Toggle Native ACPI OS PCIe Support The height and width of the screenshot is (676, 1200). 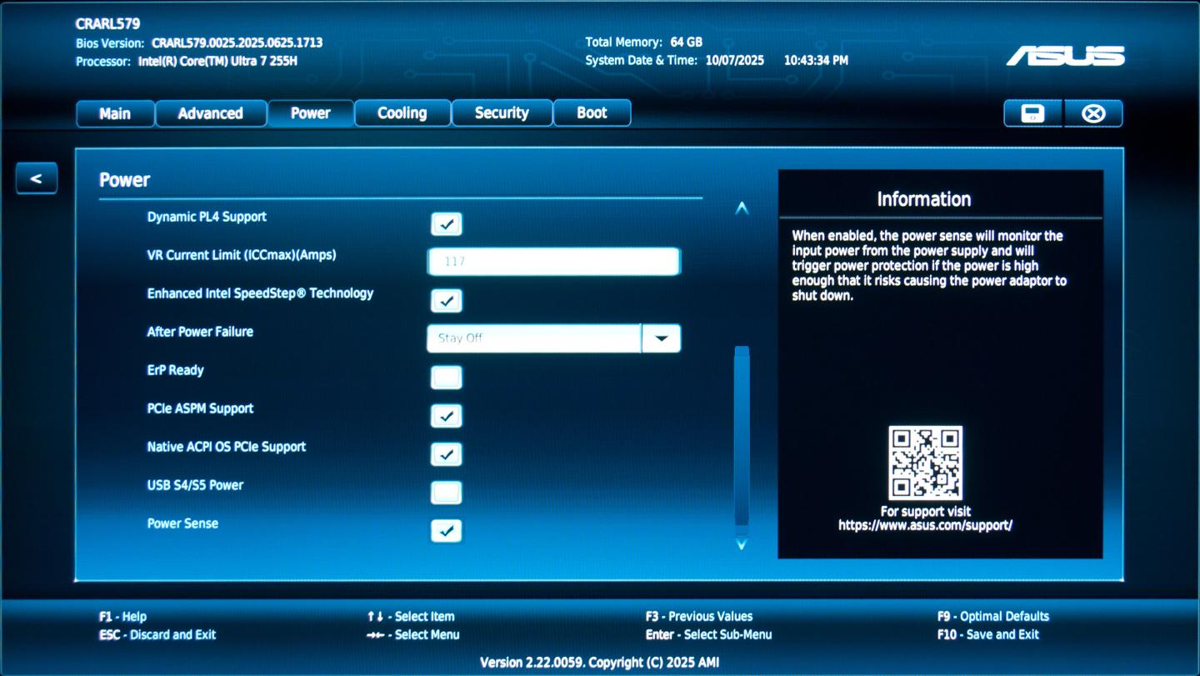(447, 454)
